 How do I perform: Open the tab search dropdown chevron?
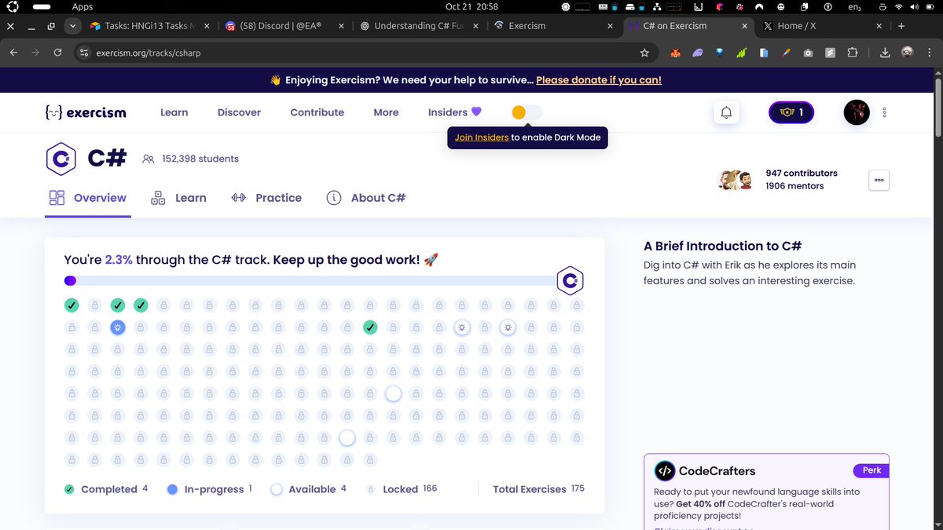coord(72,26)
